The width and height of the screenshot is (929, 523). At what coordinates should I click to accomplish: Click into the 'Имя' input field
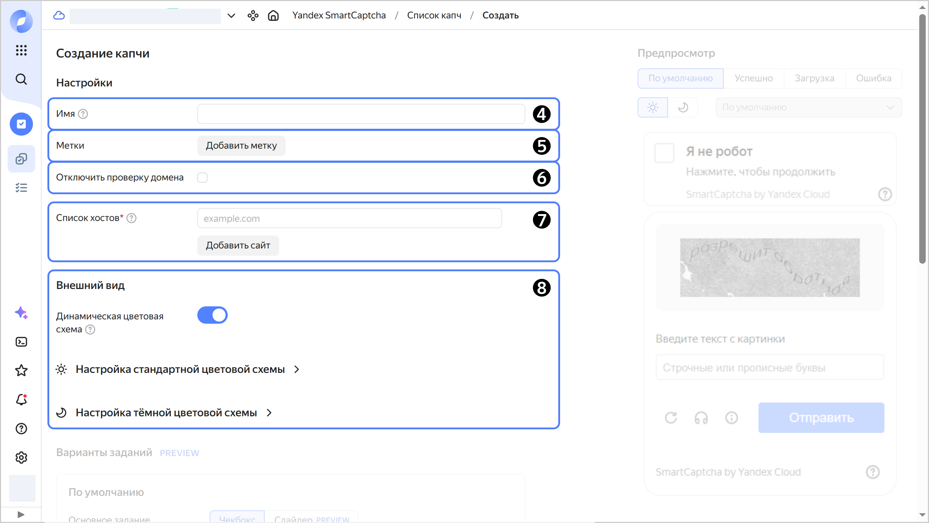(361, 114)
